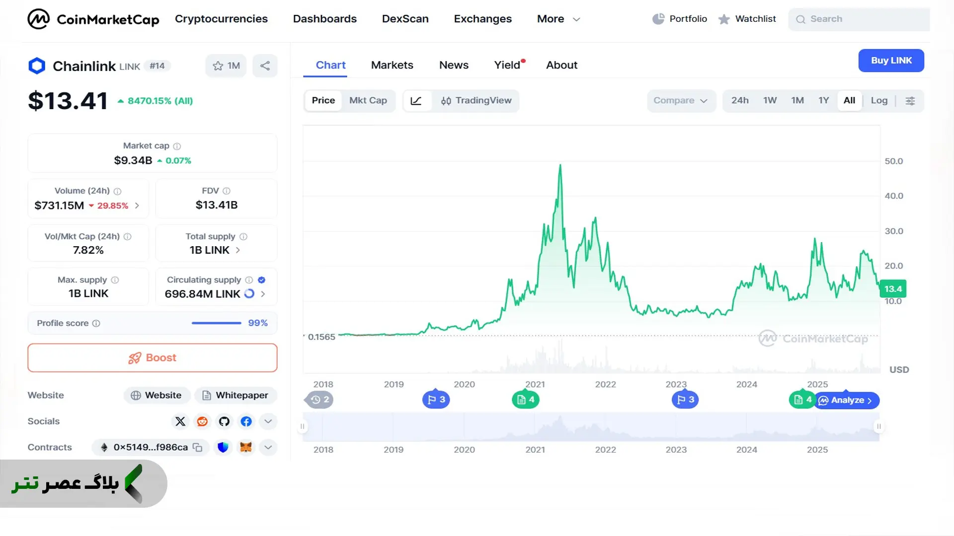Click the Boost button
The height and width of the screenshot is (536, 954).
point(153,358)
